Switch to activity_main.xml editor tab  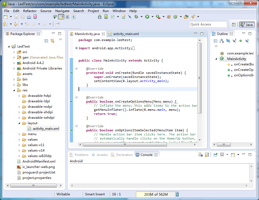click(x=126, y=34)
